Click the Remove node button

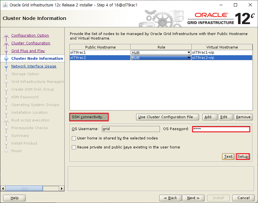coord(243,117)
